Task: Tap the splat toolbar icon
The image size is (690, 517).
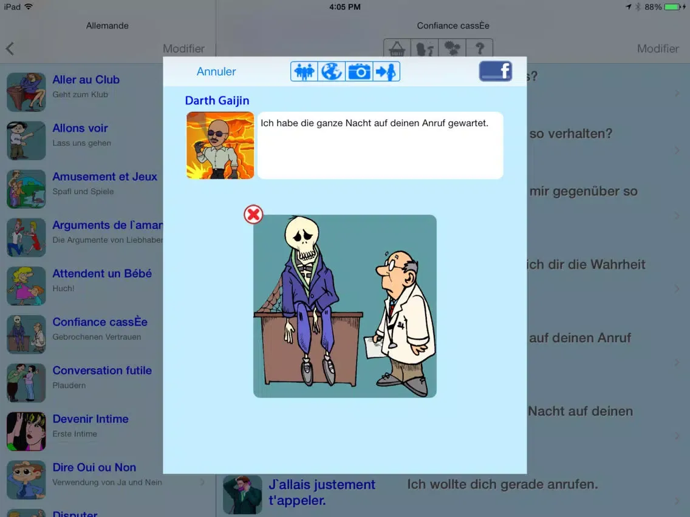Action: (452, 48)
